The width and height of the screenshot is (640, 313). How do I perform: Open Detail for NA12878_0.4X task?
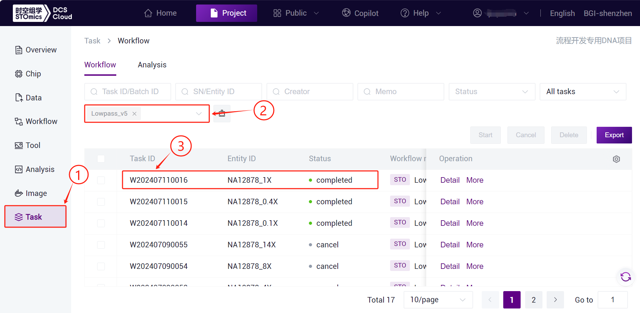click(x=450, y=201)
